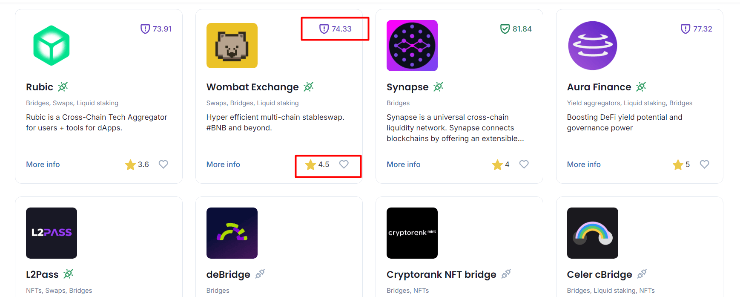Open the Aura Finance More info link

pos(584,164)
